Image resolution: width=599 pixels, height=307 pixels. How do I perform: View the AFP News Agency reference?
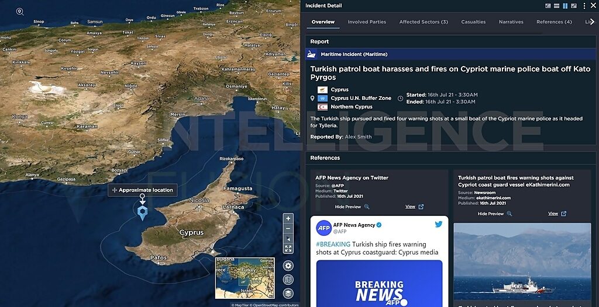tap(410, 207)
